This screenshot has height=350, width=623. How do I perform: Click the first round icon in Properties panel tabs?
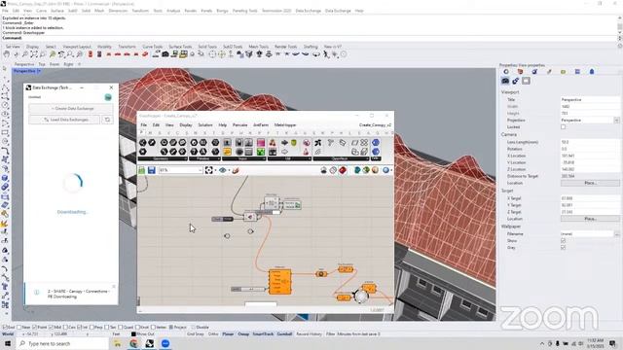[x=506, y=72]
